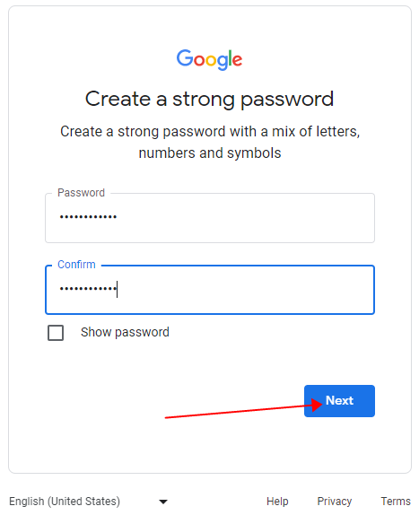Open the Terms link
This screenshot has height=515, width=419.
(x=396, y=502)
